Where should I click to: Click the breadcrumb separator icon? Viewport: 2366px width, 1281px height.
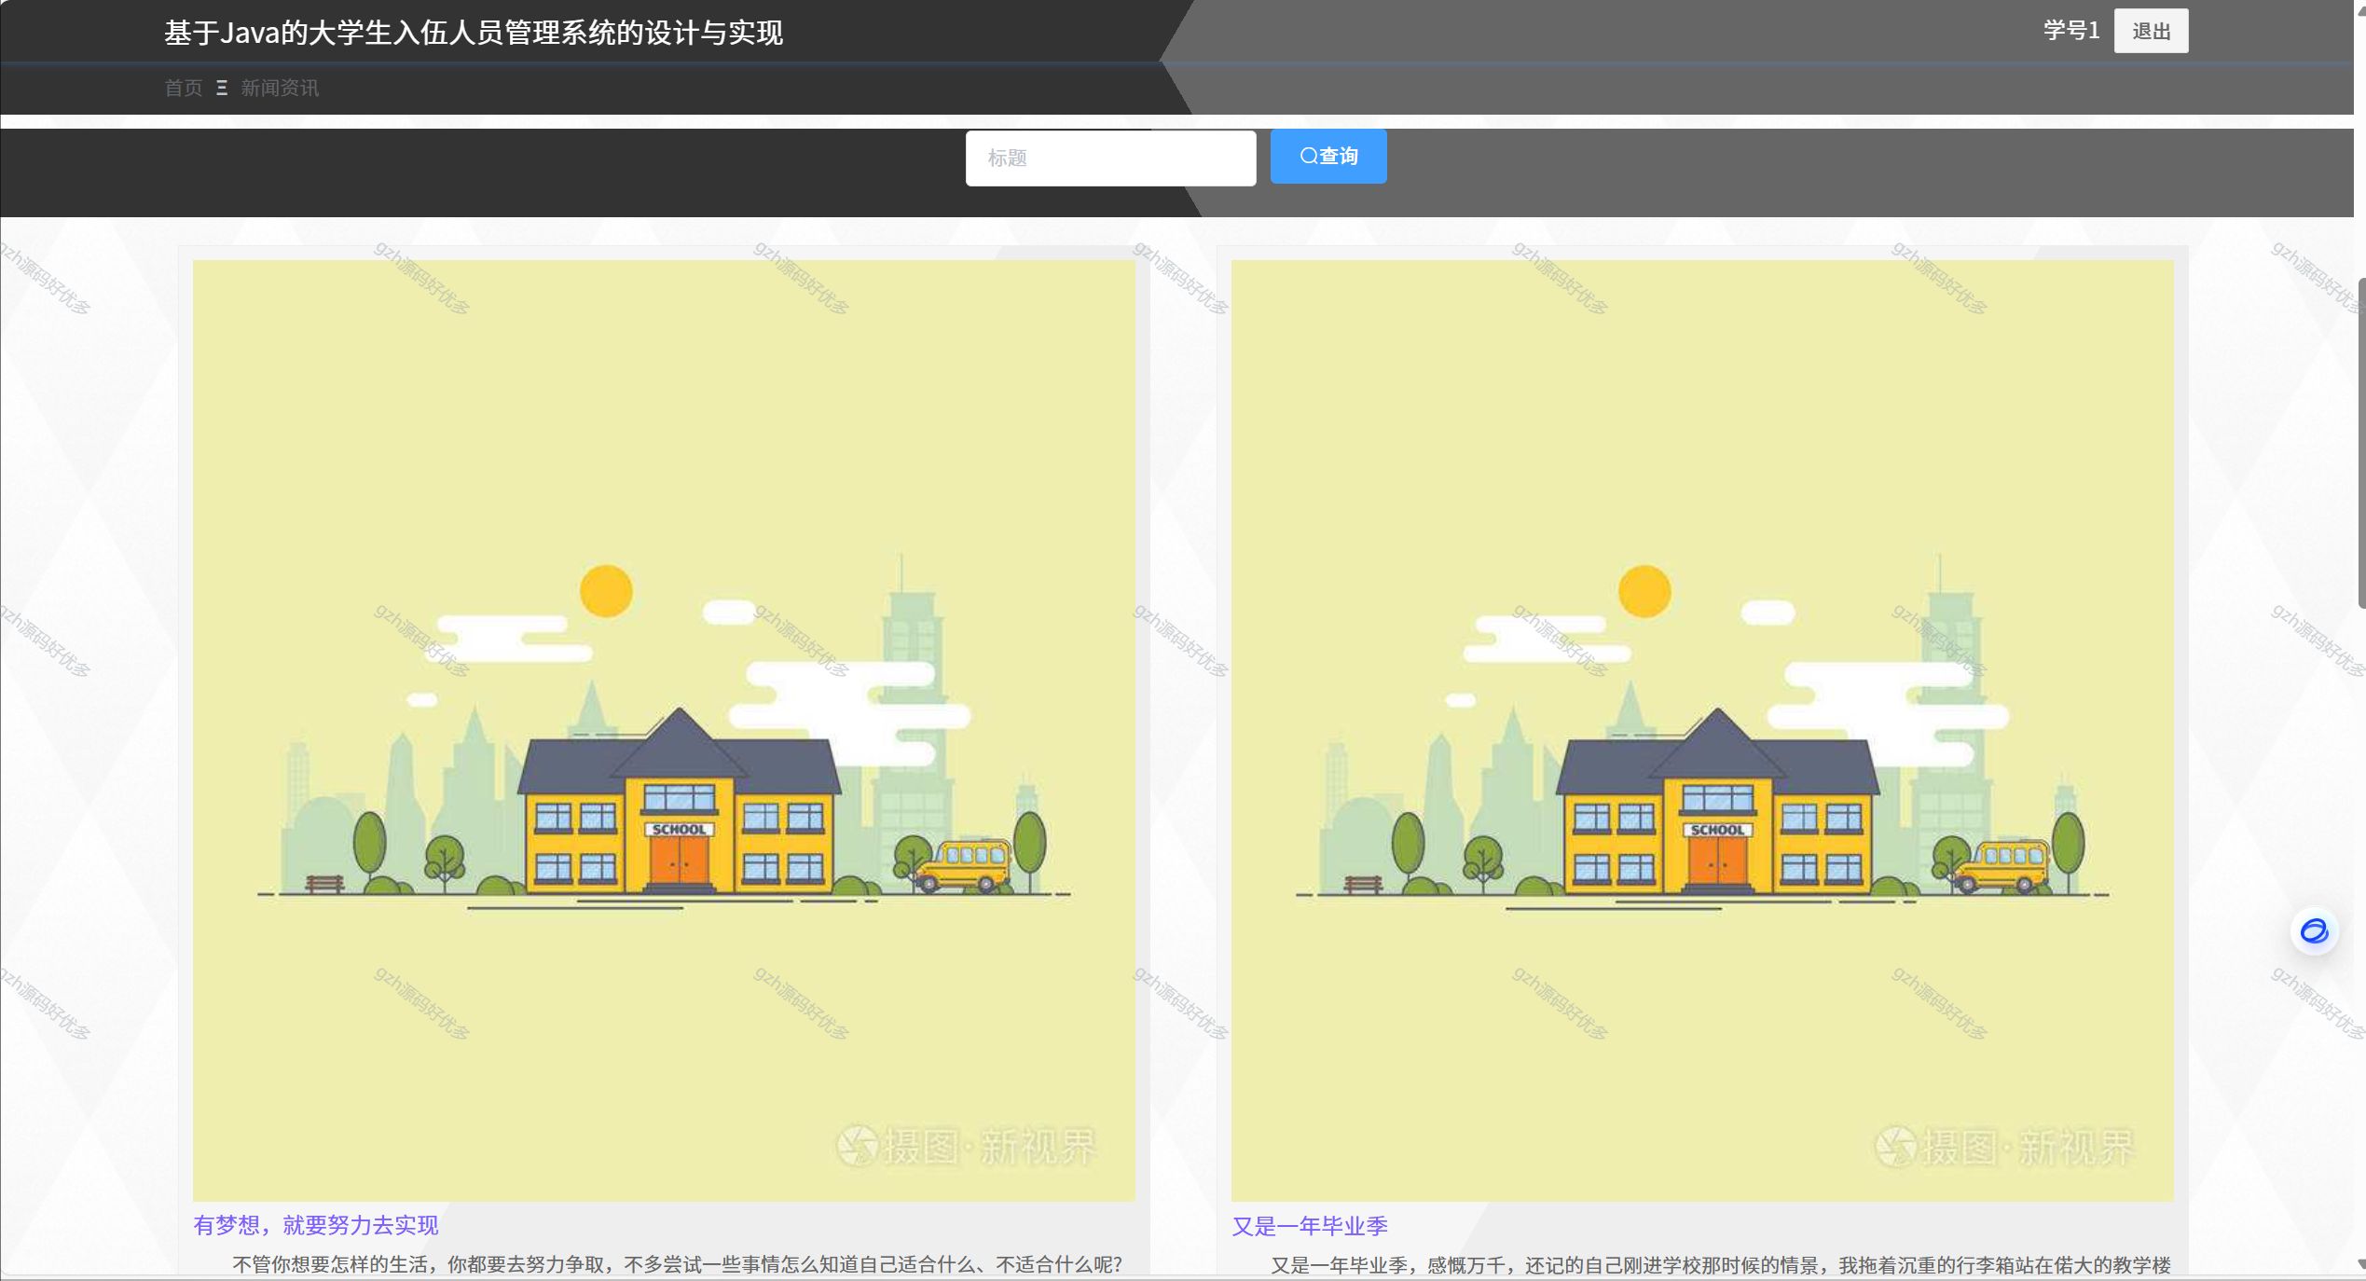click(x=222, y=88)
